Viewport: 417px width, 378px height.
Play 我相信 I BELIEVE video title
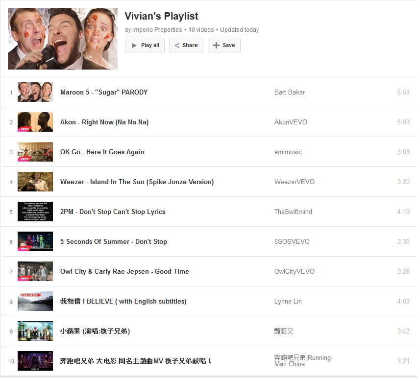click(x=123, y=302)
